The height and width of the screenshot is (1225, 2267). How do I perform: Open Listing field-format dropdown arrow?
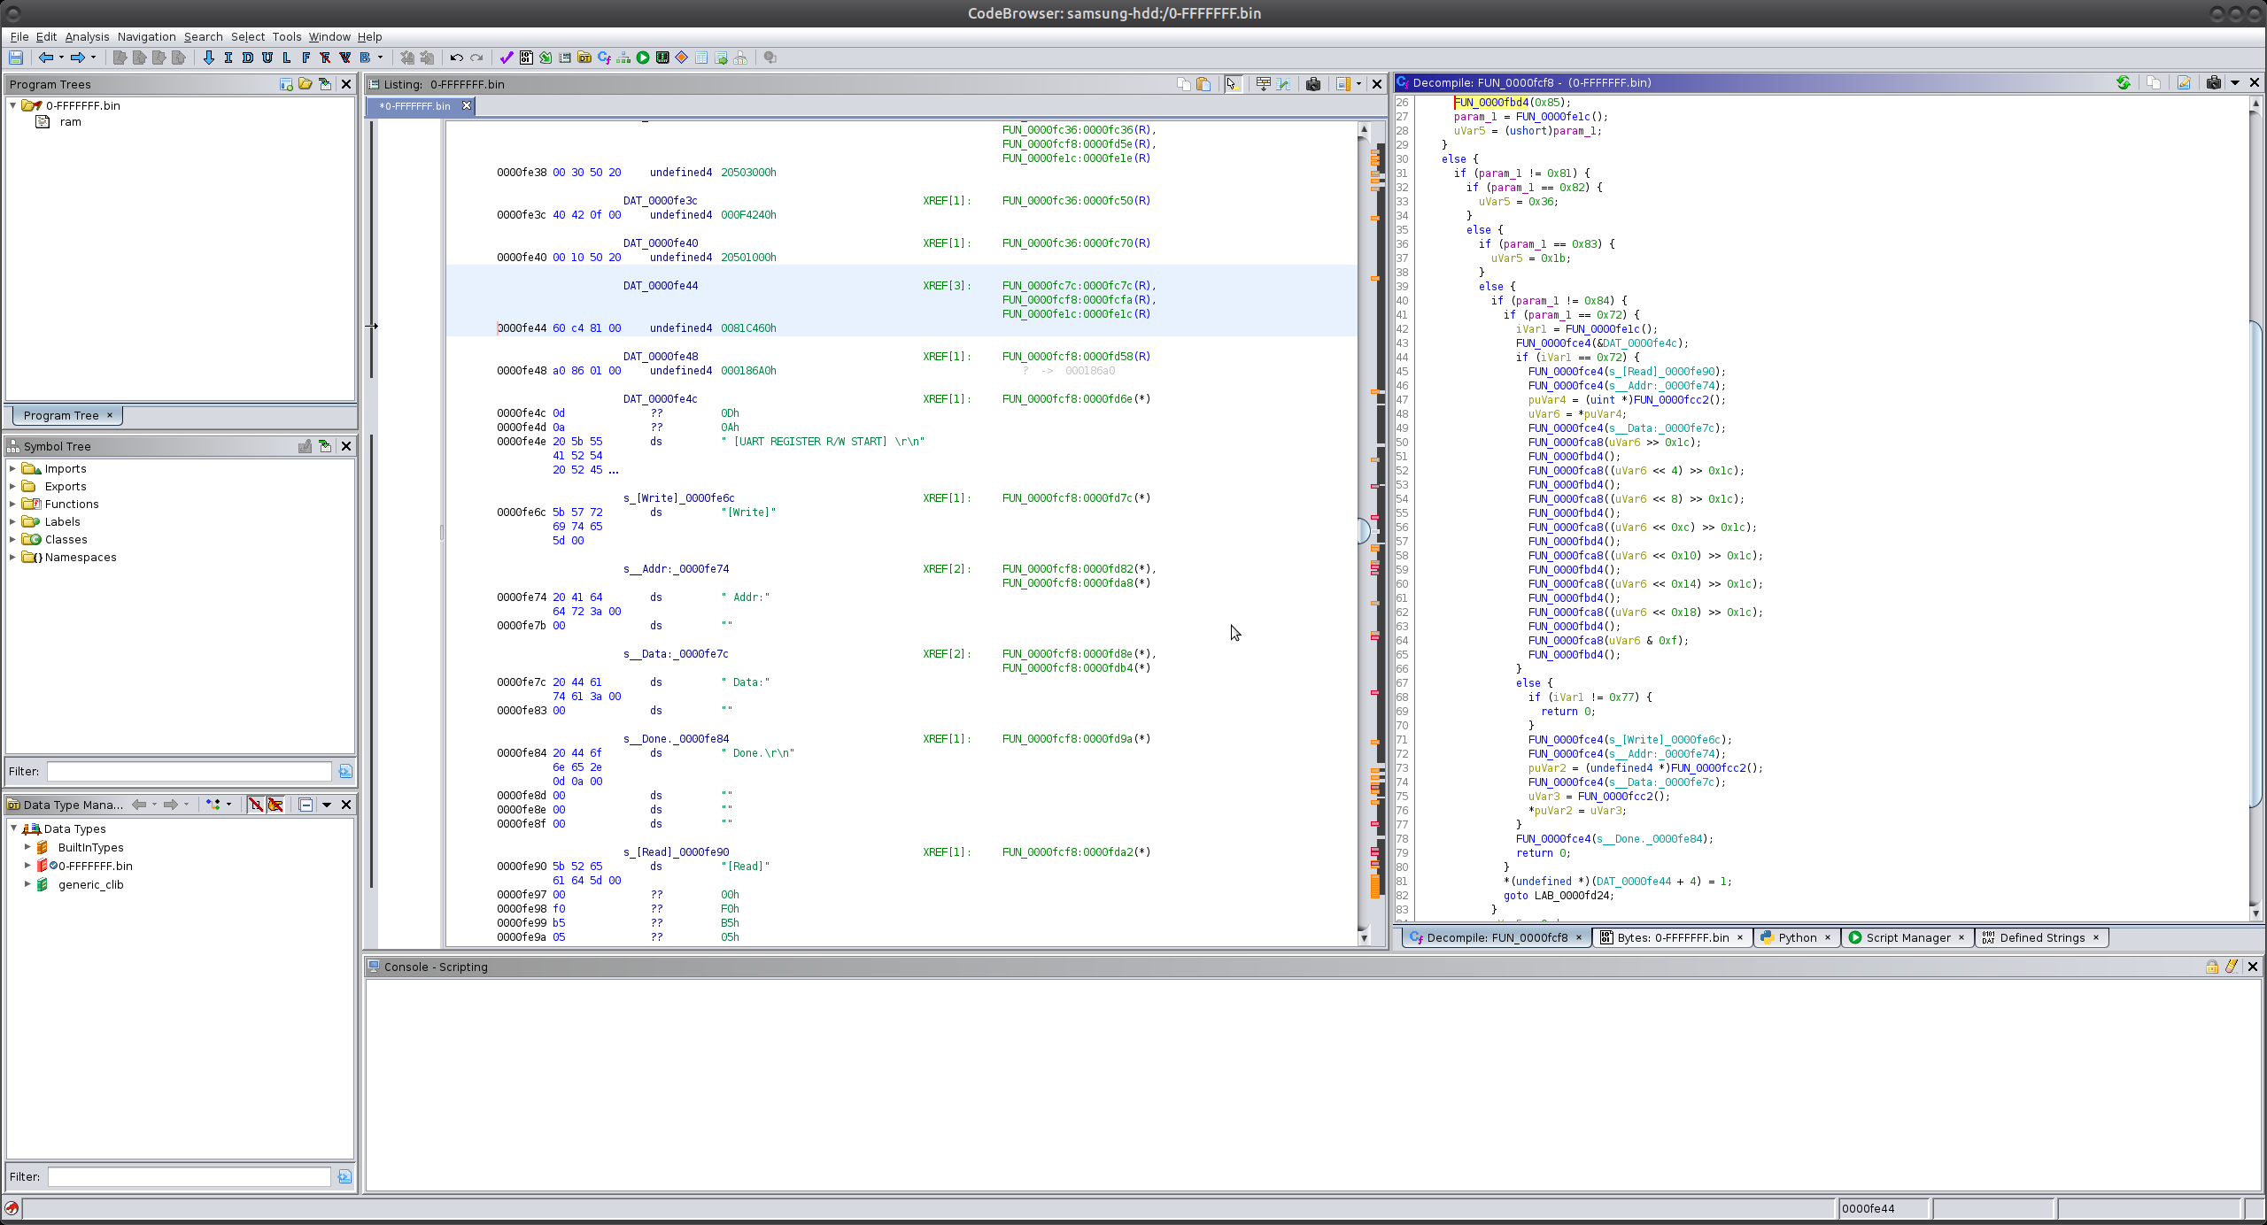coord(1358,84)
